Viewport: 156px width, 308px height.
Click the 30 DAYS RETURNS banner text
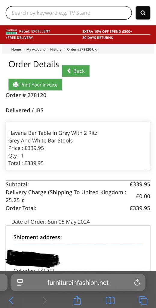click(x=97, y=38)
